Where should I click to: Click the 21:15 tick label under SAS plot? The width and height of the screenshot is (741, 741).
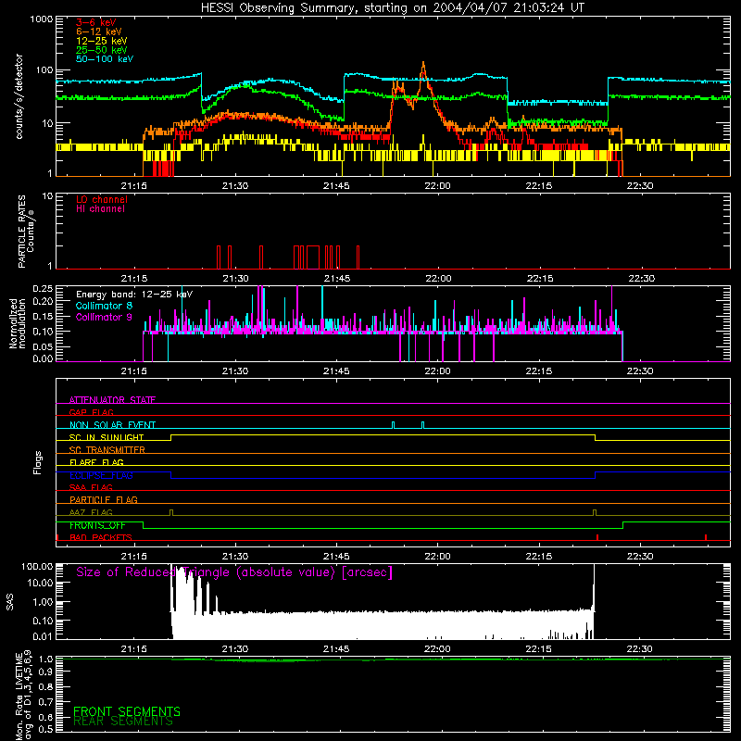(x=133, y=649)
